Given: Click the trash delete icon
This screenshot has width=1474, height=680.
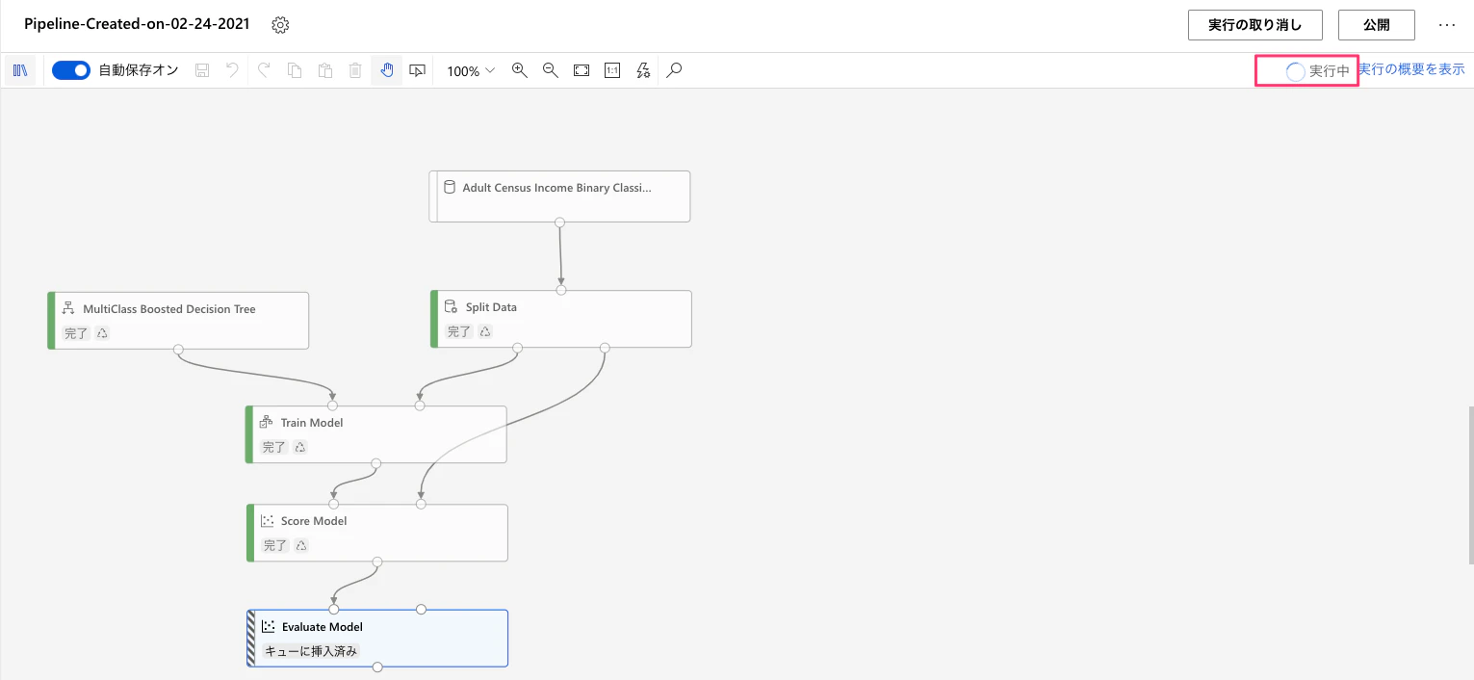Looking at the screenshot, I should point(355,70).
